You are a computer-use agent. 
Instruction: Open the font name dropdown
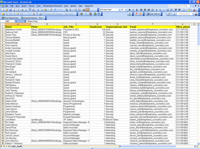(x=119, y=10)
